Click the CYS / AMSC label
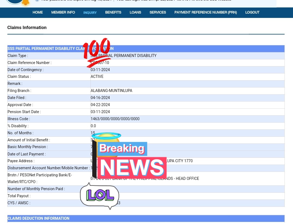The height and width of the screenshot is (223, 293). pos(19,203)
